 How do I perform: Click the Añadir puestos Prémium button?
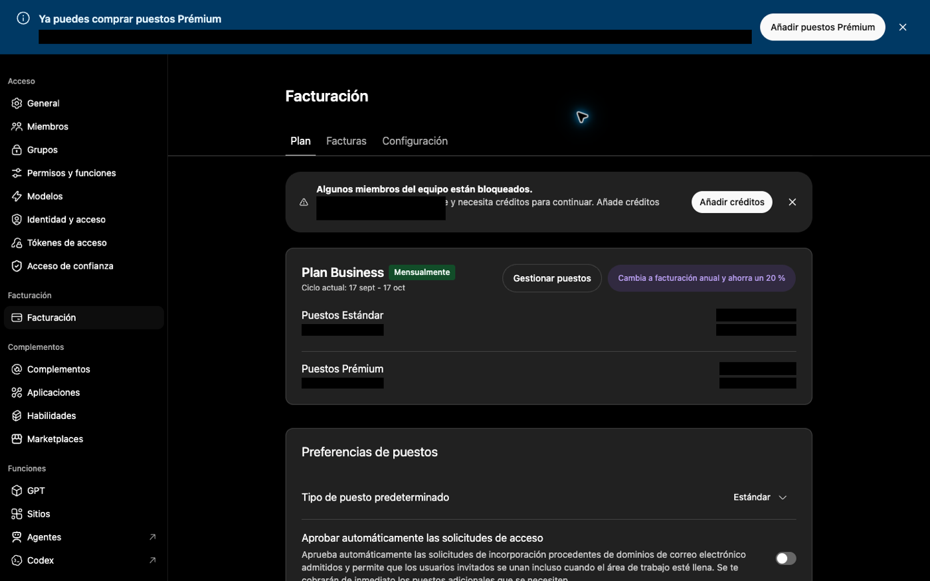pyautogui.click(x=822, y=27)
